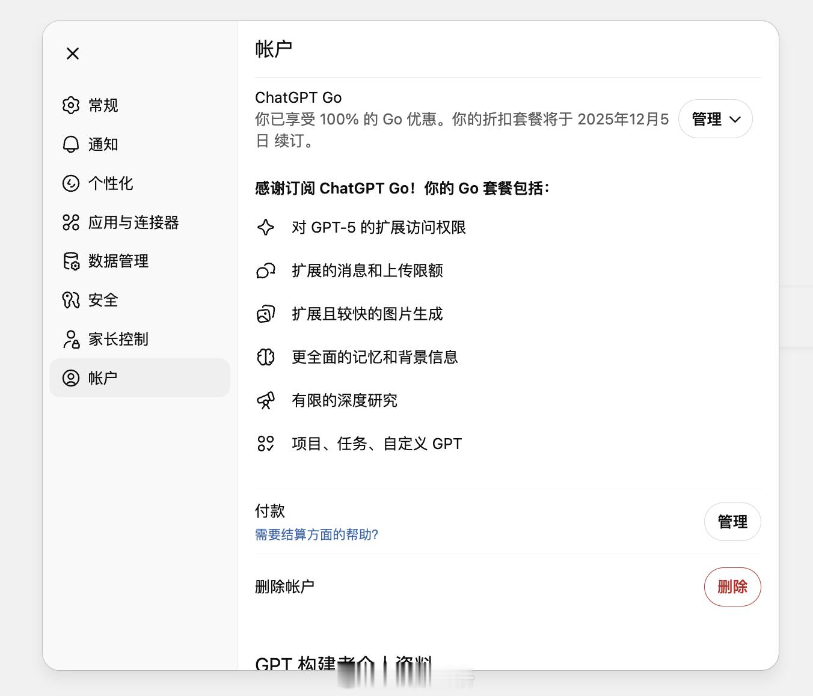Screen dimensions: 813x696
Task: Select the 帐户 tab
Action: coord(140,378)
